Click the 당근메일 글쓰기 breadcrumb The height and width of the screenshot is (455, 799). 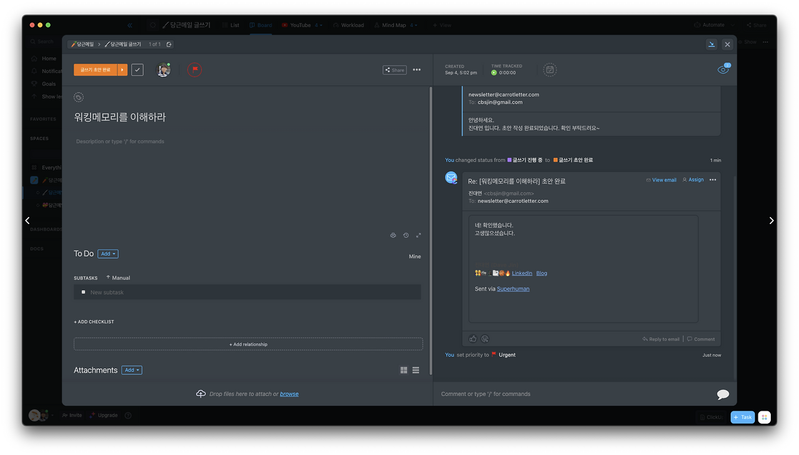coord(124,44)
